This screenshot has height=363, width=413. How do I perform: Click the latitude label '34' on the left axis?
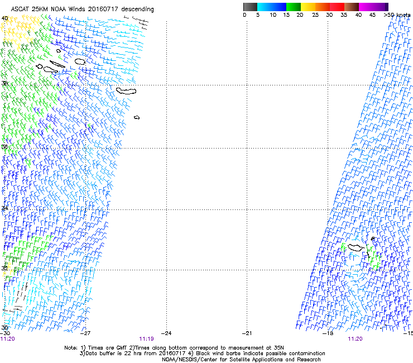tap(4, 208)
